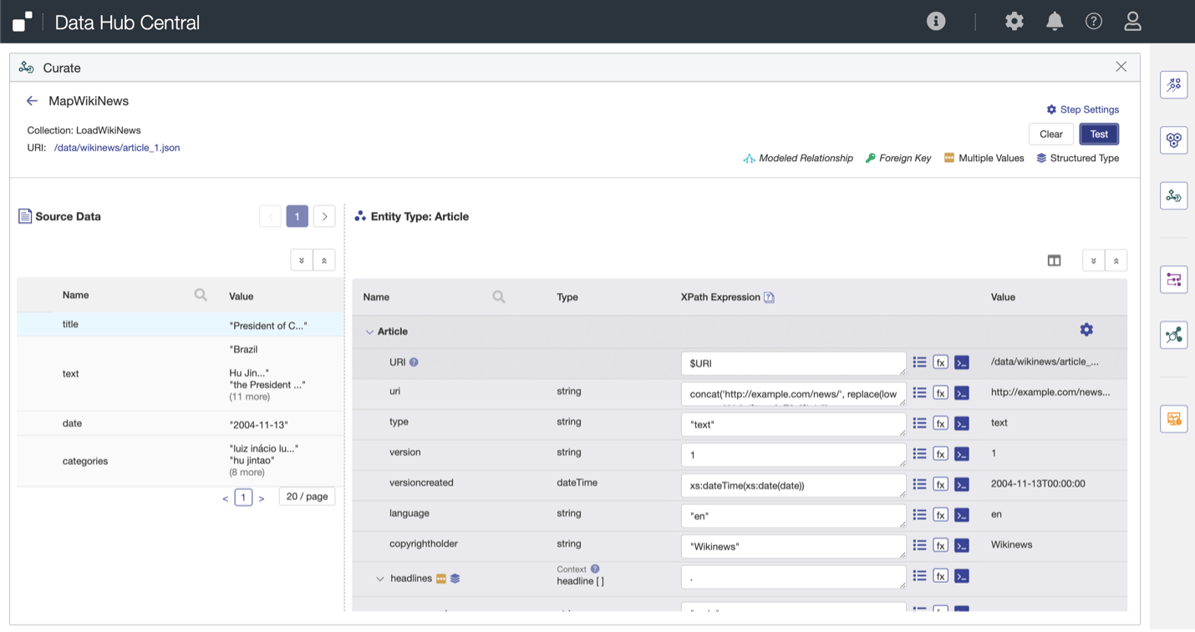Collapse the headlines property row

[x=380, y=579]
